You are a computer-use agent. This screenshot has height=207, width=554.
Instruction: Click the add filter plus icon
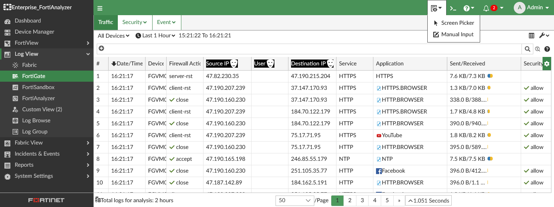(x=101, y=48)
